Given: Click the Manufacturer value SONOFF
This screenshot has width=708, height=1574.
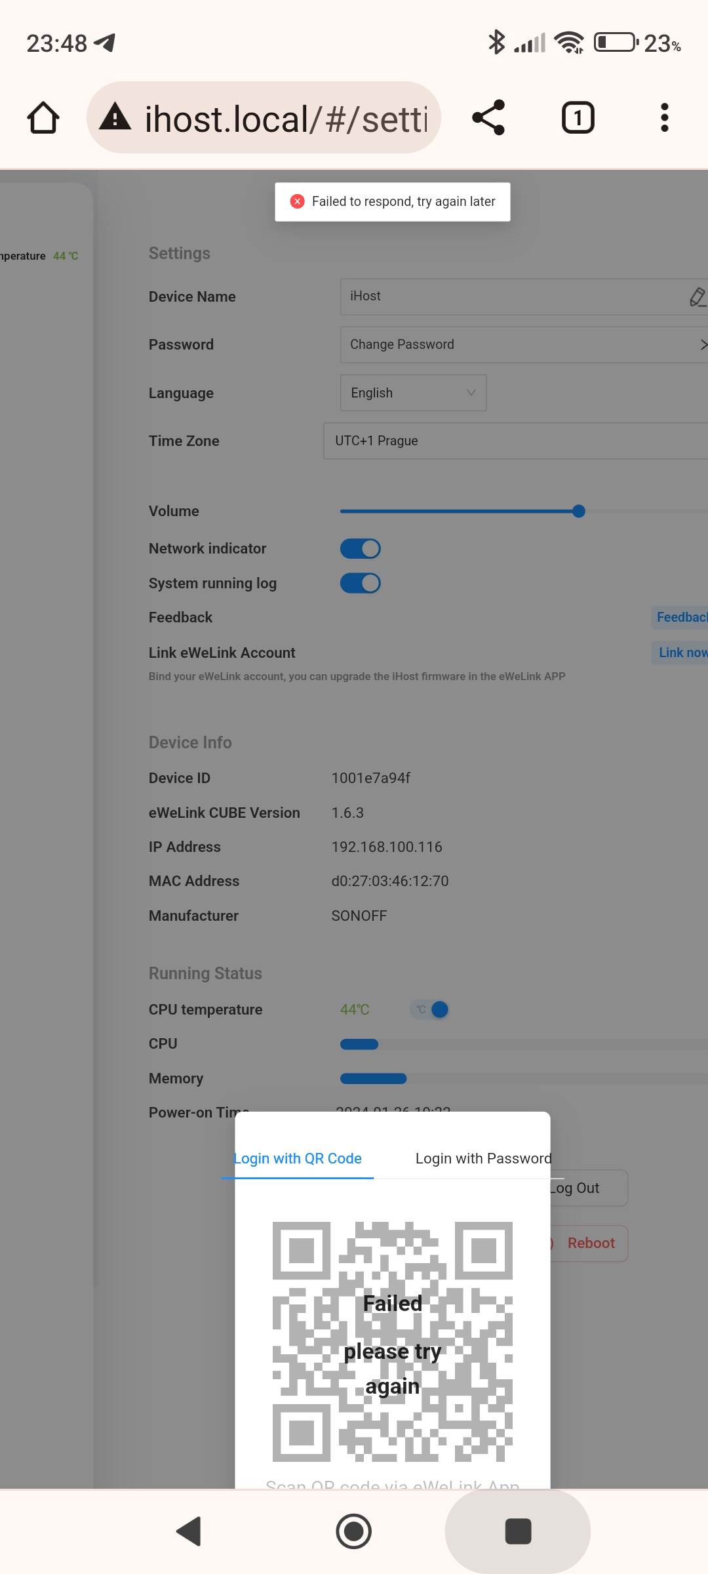Looking at the screenshot, I should (x=359, y=916).
